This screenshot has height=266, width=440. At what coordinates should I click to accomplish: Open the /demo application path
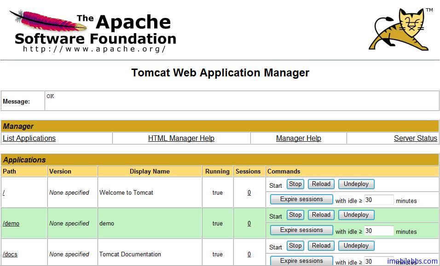11,223
